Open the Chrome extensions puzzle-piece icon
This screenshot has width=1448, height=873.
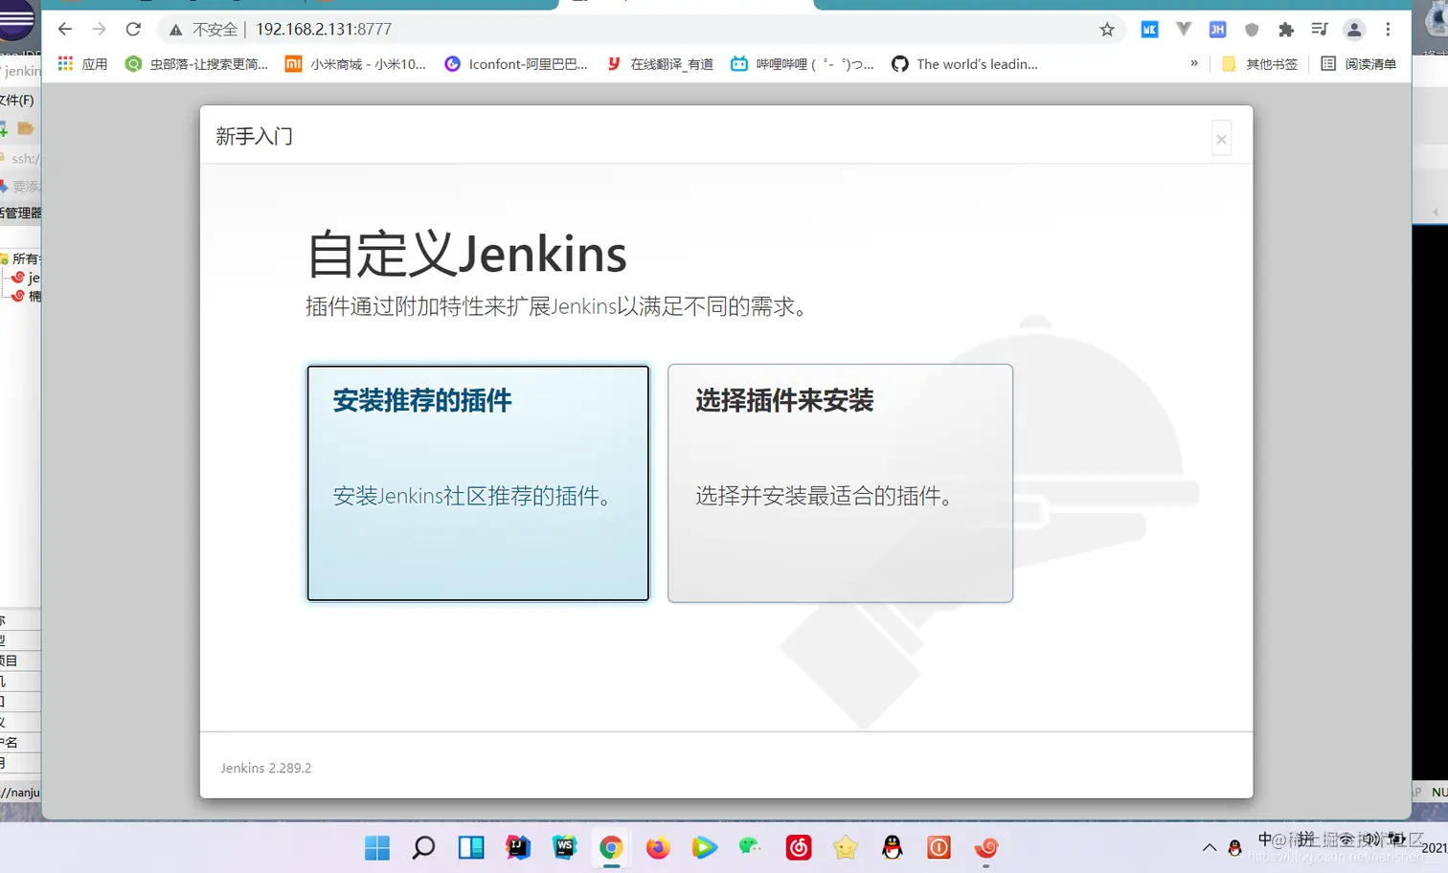[x=1286, y=29]
